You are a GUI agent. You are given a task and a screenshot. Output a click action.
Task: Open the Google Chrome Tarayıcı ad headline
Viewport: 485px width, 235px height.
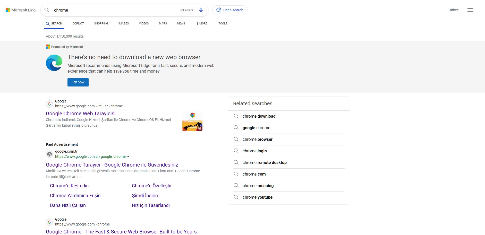(112, 165)
